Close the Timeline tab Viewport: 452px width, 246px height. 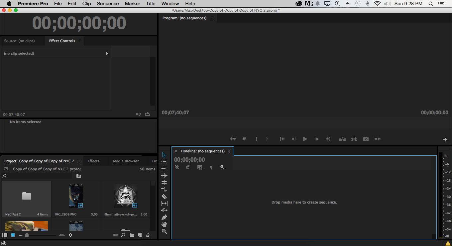[x=176, y=151]
